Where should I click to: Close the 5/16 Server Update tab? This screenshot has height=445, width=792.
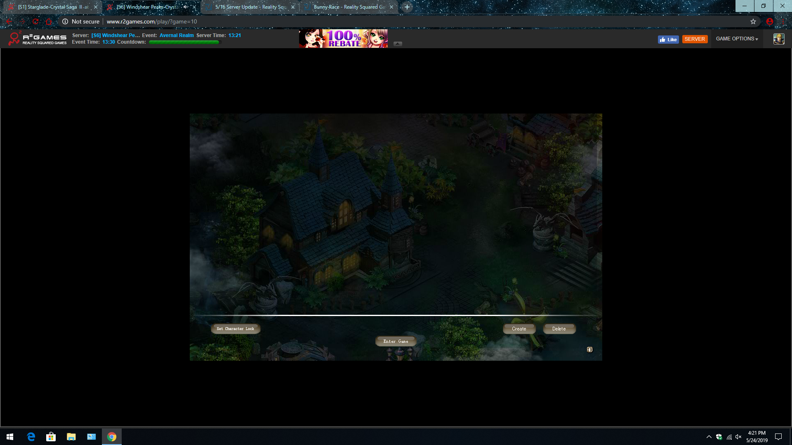293,7
